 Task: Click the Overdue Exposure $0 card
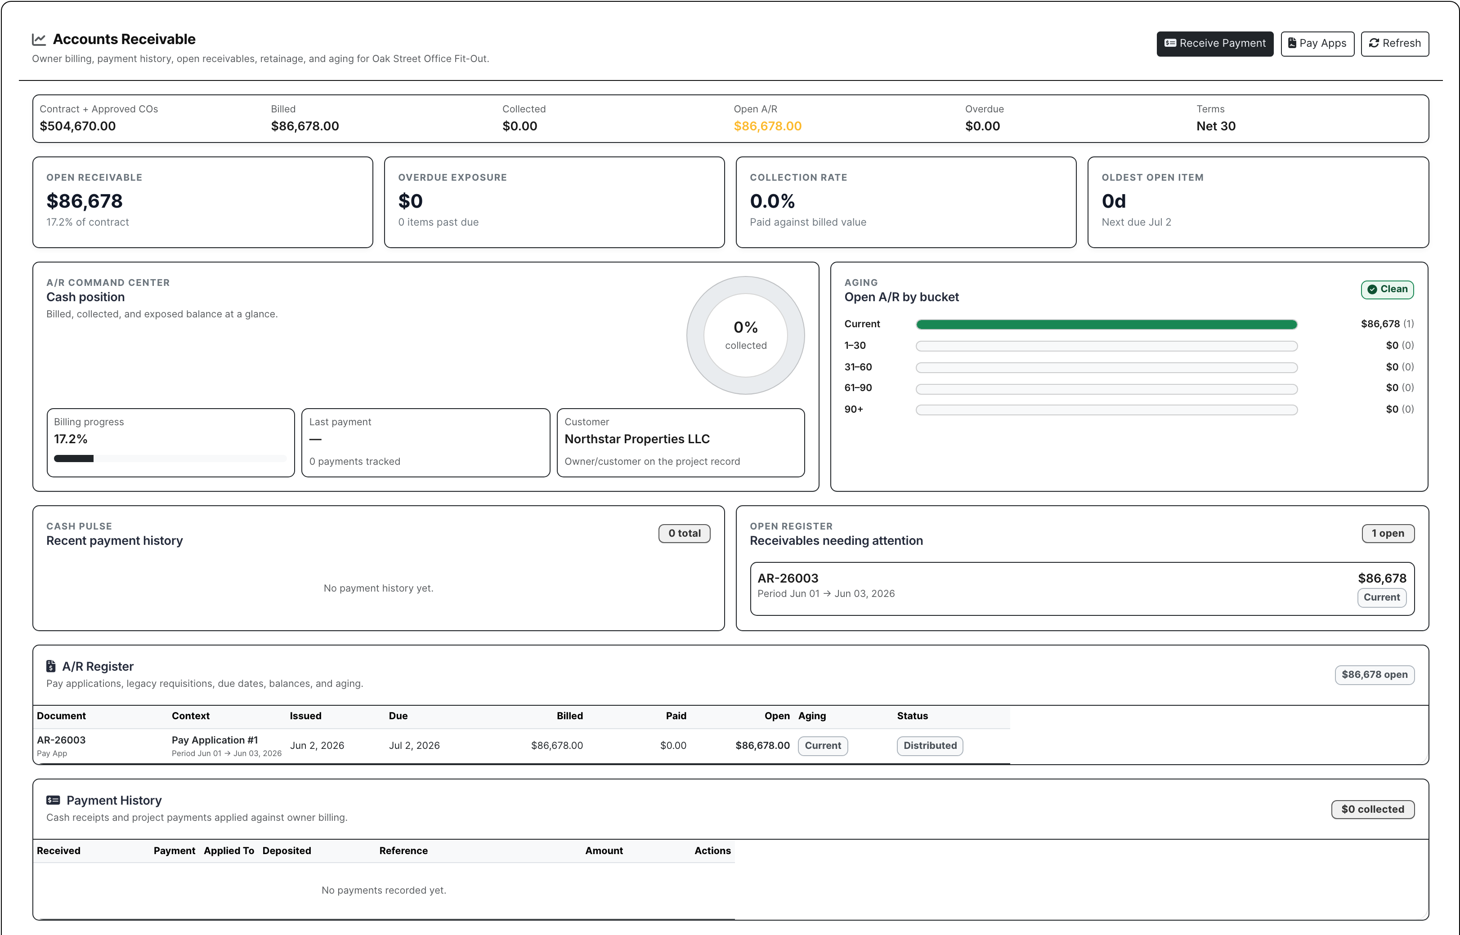(555, 202)
